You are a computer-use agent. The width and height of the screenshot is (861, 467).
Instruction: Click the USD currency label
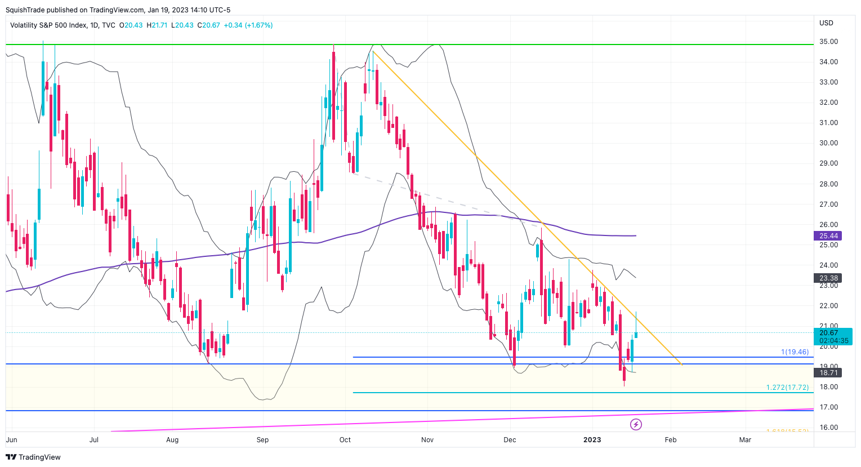coord(826,23)
